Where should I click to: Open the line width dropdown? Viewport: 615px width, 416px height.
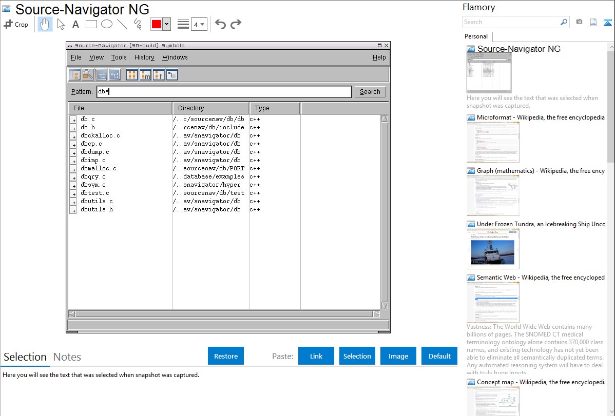pos(199,24)
